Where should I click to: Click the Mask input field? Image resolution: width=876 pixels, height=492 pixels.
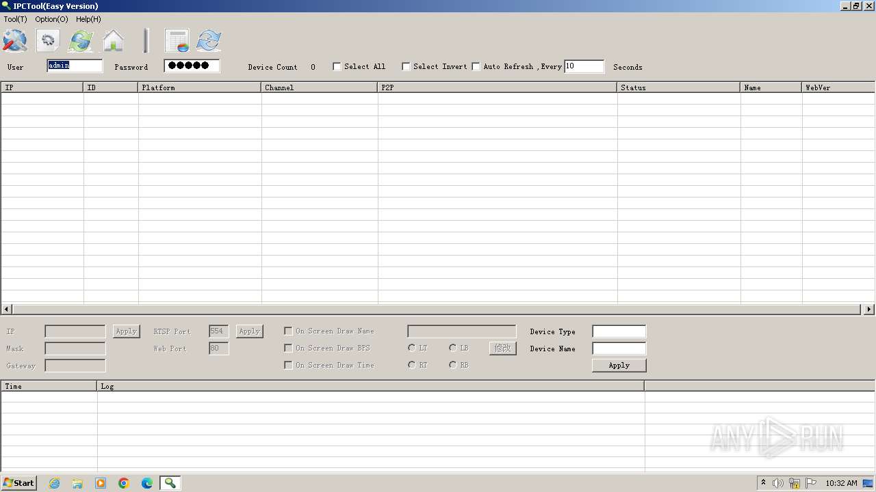coord(75,348)
